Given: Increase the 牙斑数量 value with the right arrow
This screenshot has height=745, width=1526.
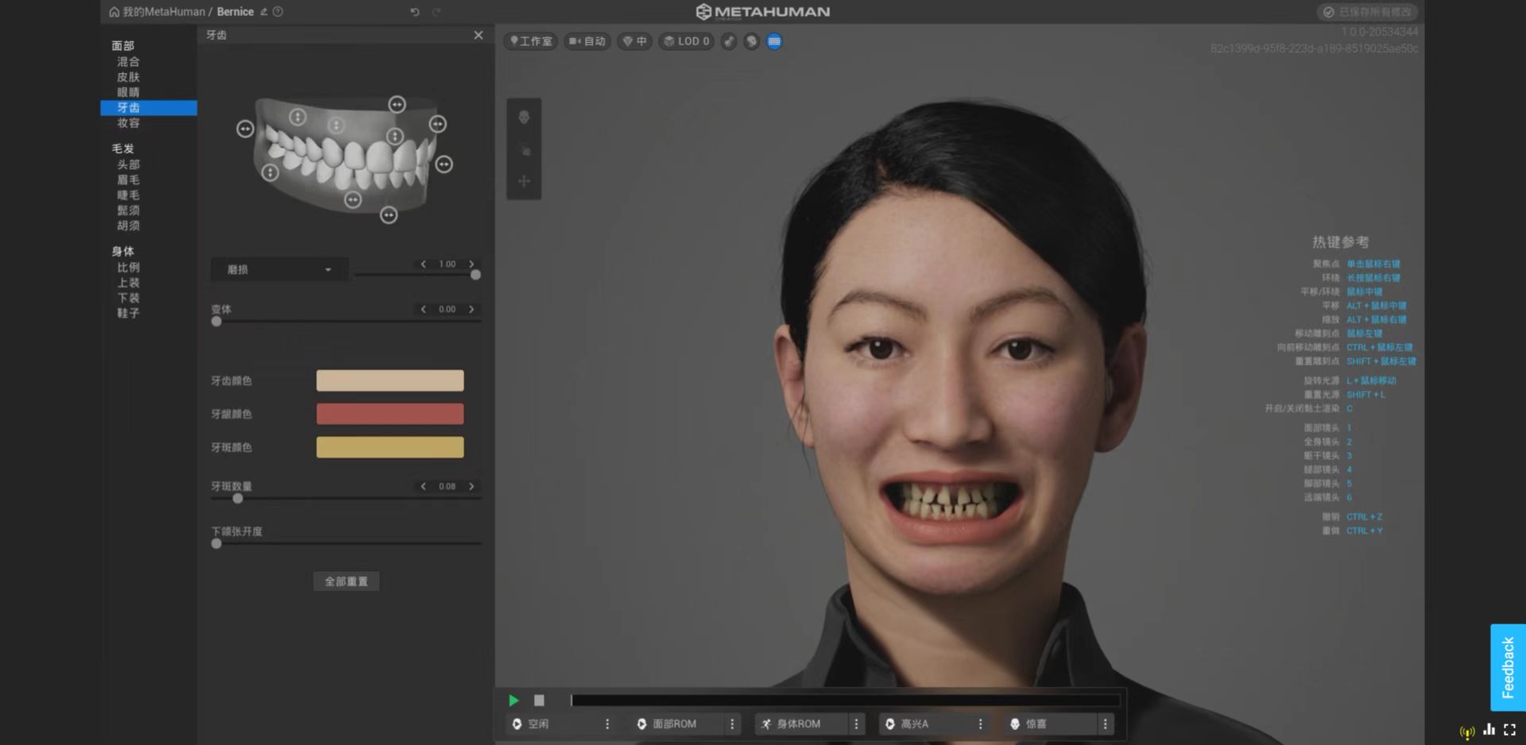Looking at the screenshot, I should click(x=471, y=486).
